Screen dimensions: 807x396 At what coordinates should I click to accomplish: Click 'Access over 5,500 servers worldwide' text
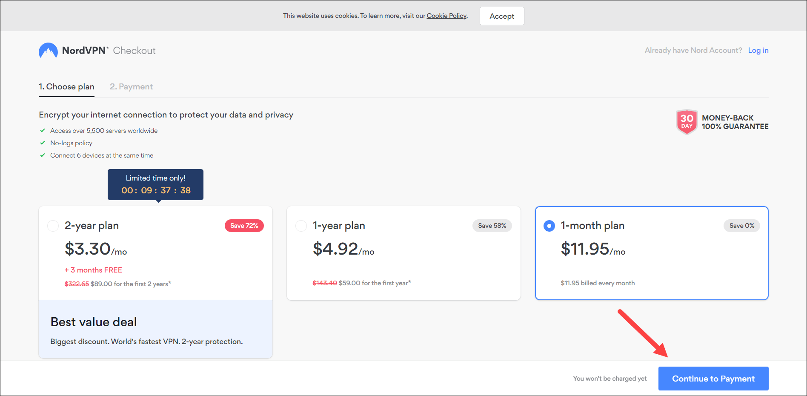click(104, 131)
